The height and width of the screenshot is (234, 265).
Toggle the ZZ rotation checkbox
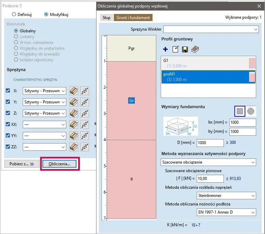8,147
